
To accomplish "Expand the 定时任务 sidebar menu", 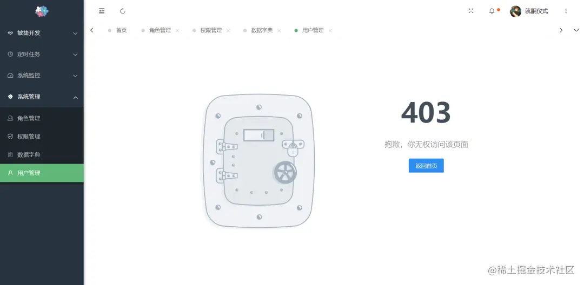I will pyautogui.click(x=42, y=55).
